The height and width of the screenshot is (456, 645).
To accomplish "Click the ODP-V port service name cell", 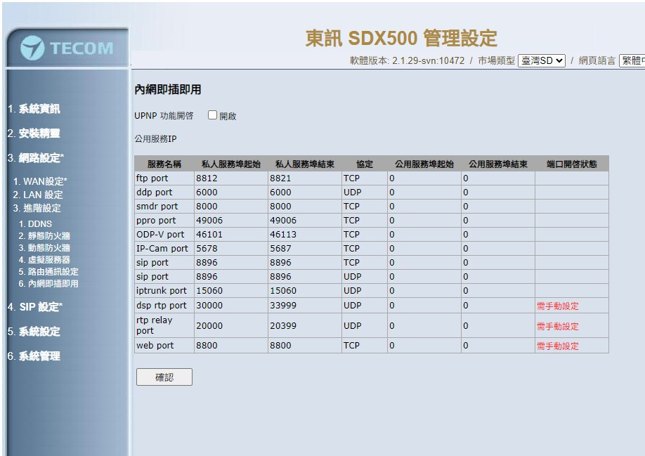I will [164, 235].
